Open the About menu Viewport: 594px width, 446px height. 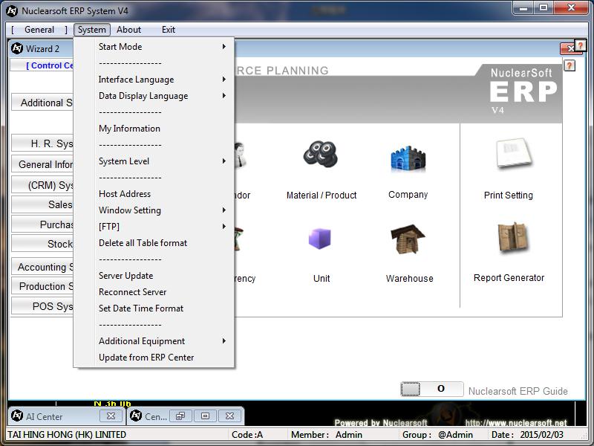(x=128, y=30)
